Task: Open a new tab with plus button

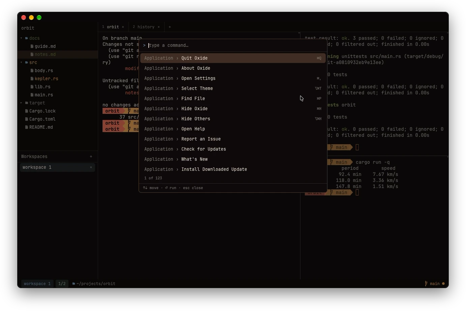Action: point(170,27)
